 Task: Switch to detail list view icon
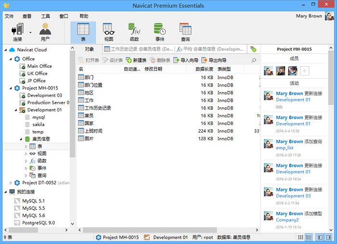tap(309, 237)
